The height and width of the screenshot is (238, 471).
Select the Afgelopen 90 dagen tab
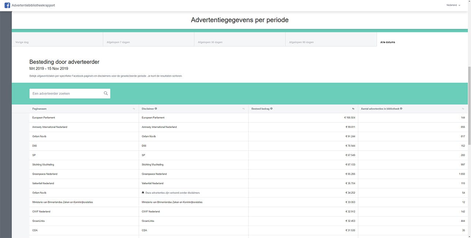(x=331, y=39)
